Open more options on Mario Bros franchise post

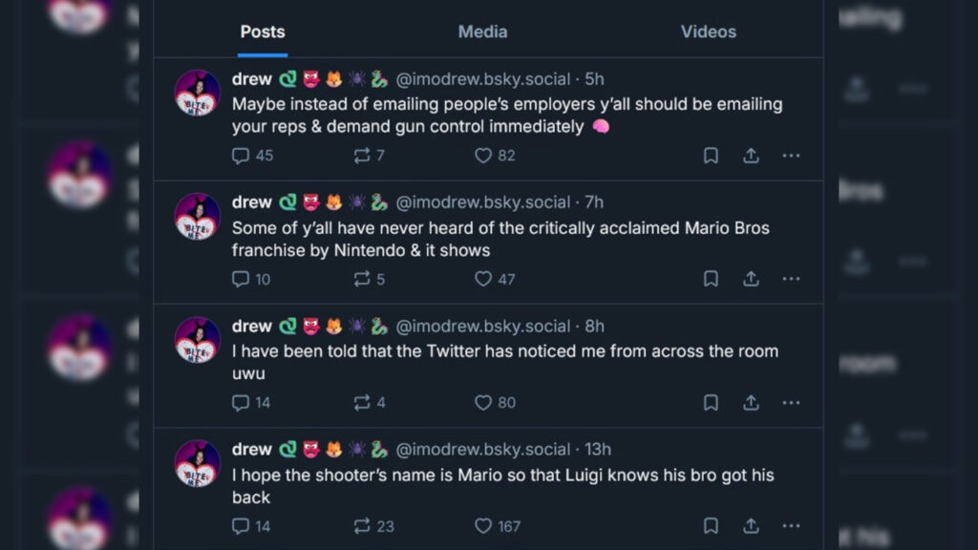(791, 279)
